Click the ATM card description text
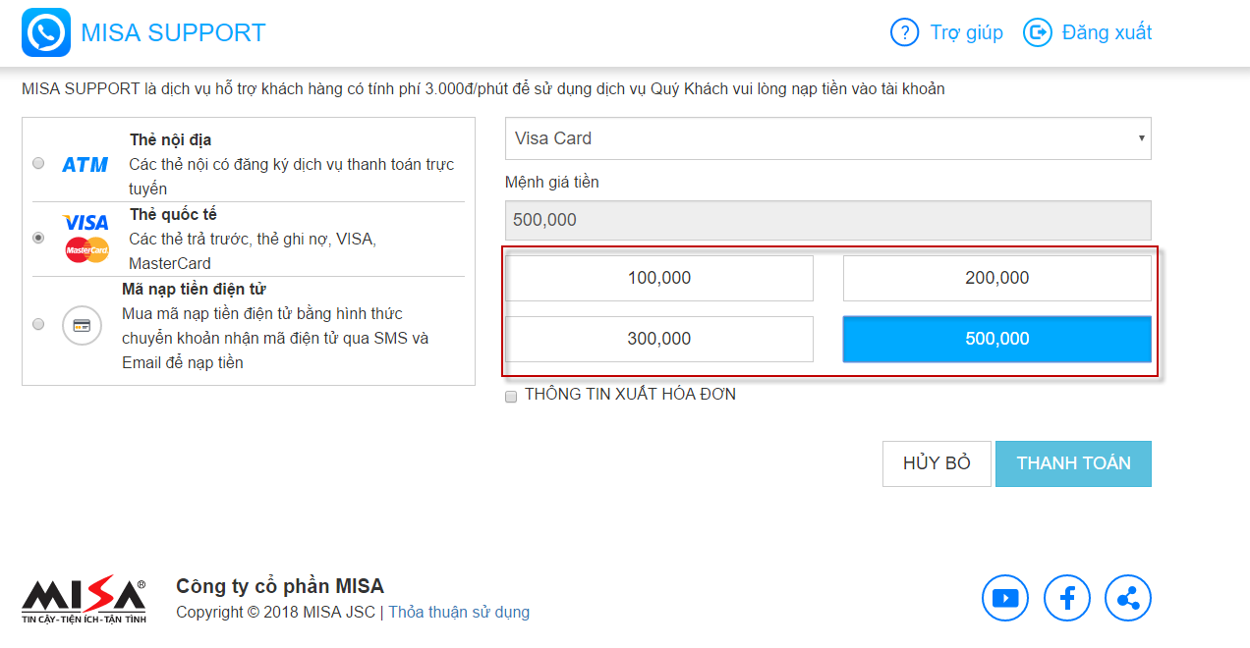1250x648 pixels. coord(292,177)
